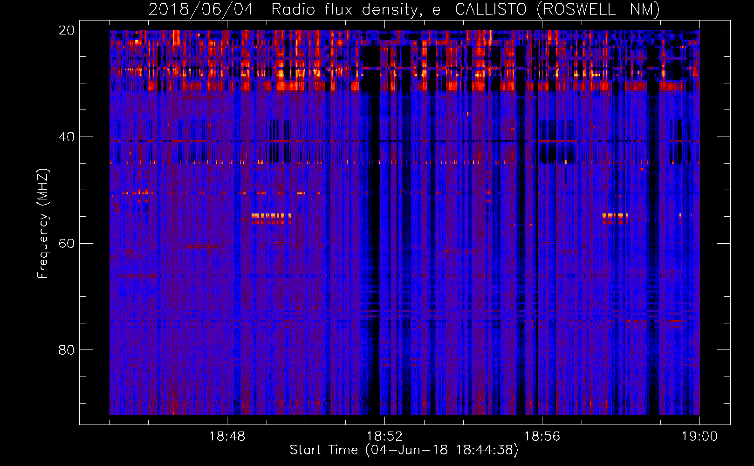Click the 80 frequency tick label

pos(67,350)
